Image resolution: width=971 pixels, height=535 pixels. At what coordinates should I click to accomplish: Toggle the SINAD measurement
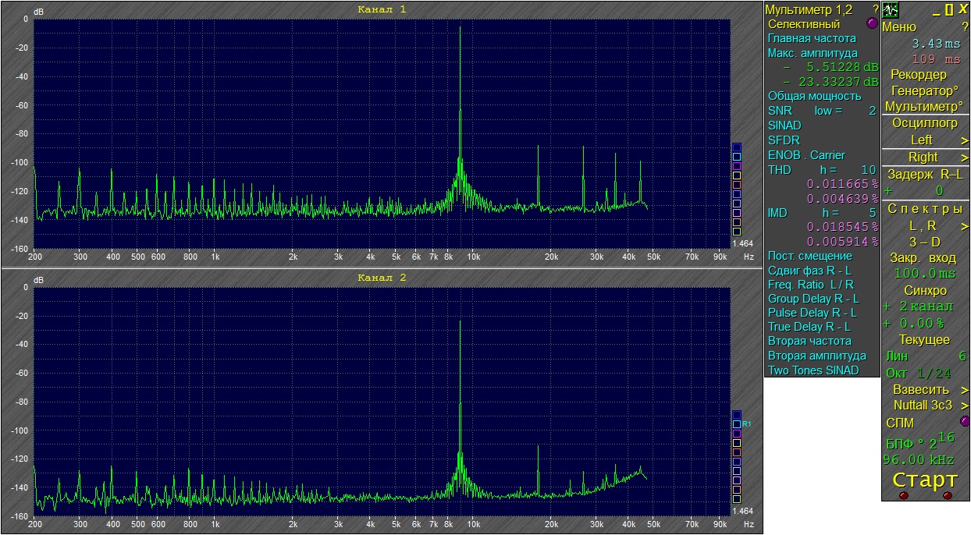[x=784, y=126]
